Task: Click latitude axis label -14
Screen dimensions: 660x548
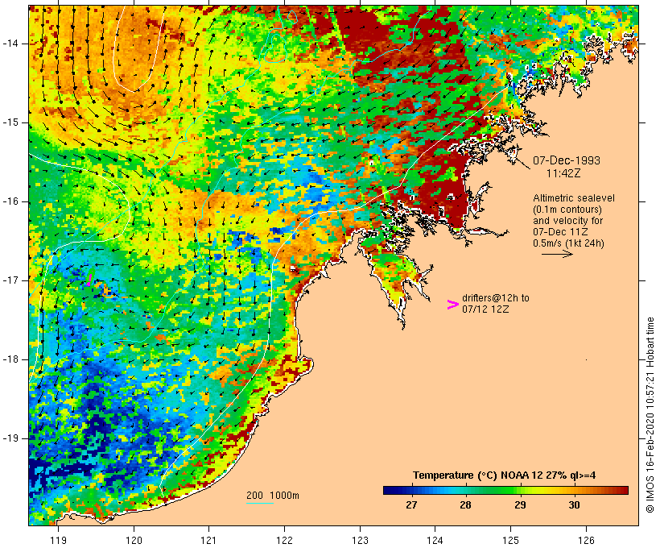Action: (10, 44)
